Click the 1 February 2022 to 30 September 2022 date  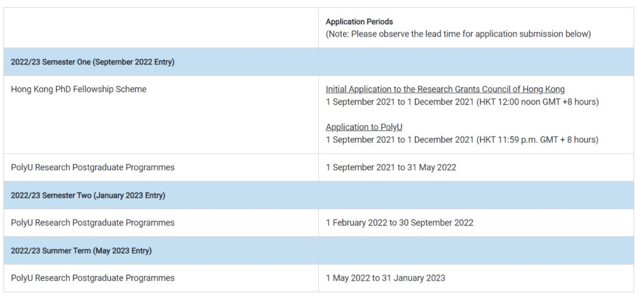[x=399, y=223]
